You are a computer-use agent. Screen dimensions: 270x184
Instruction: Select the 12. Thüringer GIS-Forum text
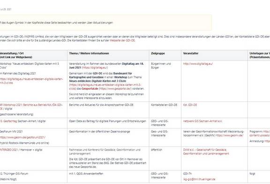pyautogui.click(x=14, y=174)
